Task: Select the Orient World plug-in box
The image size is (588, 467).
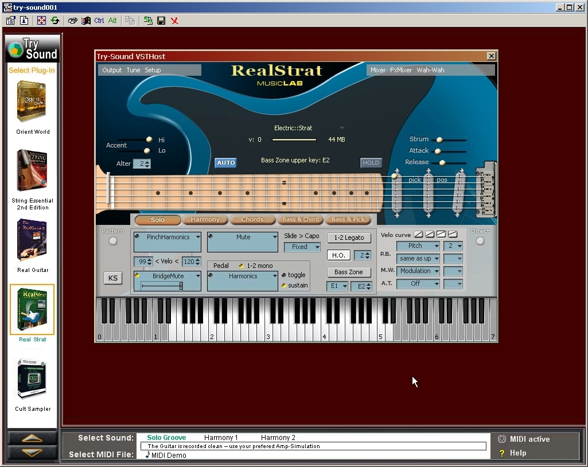Action: point(32,102)
